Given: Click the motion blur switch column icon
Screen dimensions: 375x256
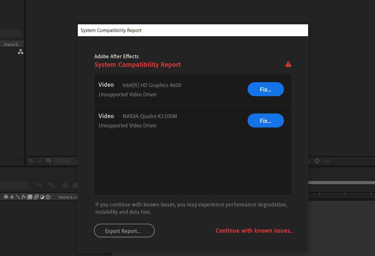Looking at the screenshot, I should point(36,197).
